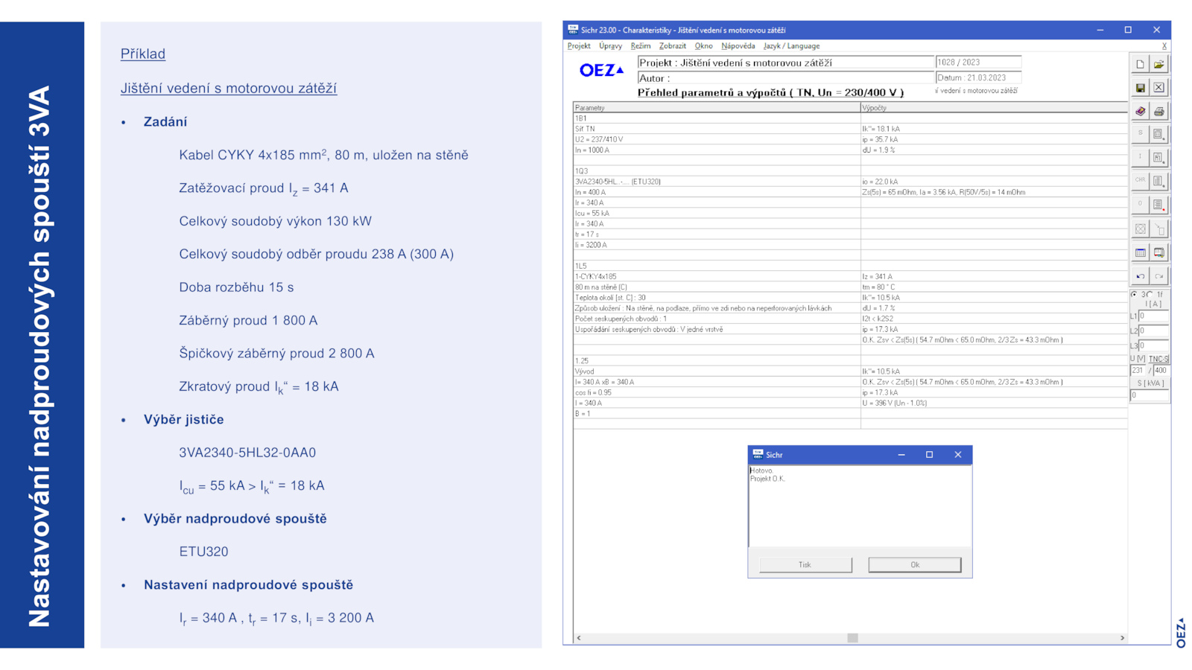Select the 1f single-phase radio button
The height and width of the screenshot is (670, 1192).
[1150, 294]
